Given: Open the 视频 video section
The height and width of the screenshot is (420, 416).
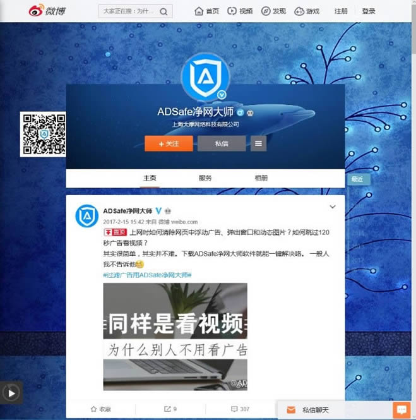Looking at the screenshot, I should tap(241, 11).
